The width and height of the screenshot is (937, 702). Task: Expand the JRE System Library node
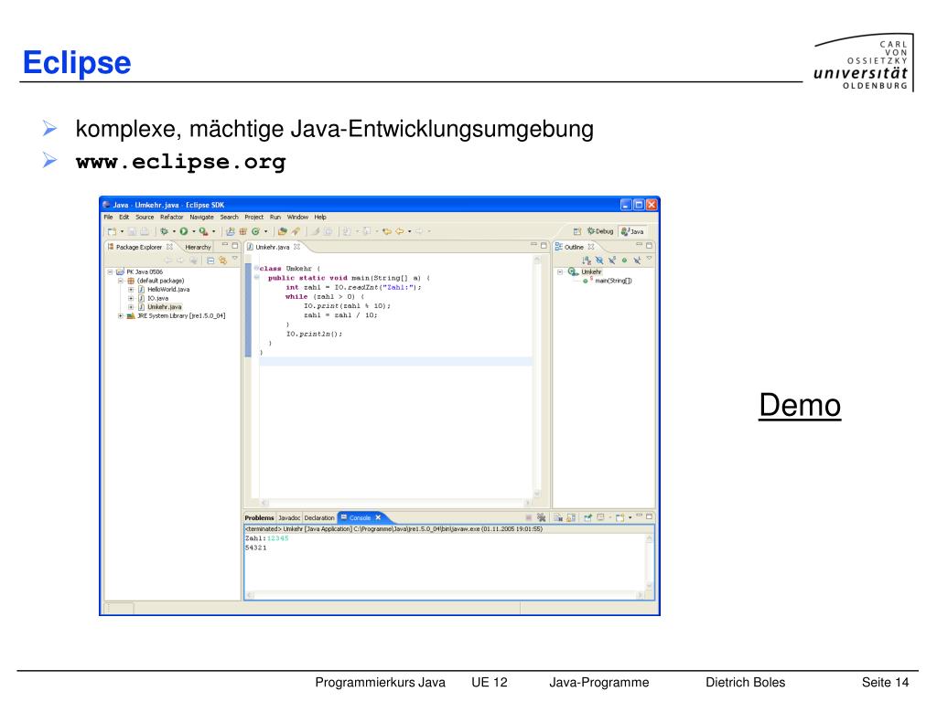(120, 315)
